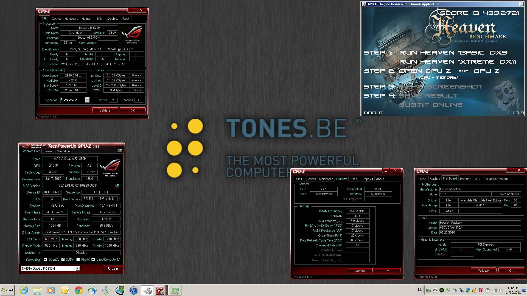This screenshot has height=296, width=527.
Task: Open Caches tab in the top-left CPU-Z window
Action: tap(57, 19)
